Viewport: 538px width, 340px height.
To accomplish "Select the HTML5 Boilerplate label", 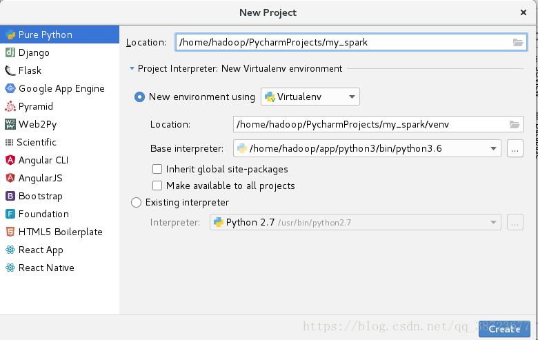I will point(61,232).
